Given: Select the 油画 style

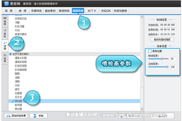Looking at the screenshot, I should click(17, 78).
